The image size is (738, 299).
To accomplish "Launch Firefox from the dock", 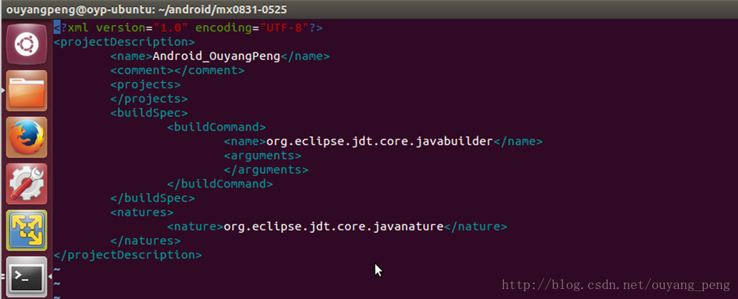I will 26,138.
